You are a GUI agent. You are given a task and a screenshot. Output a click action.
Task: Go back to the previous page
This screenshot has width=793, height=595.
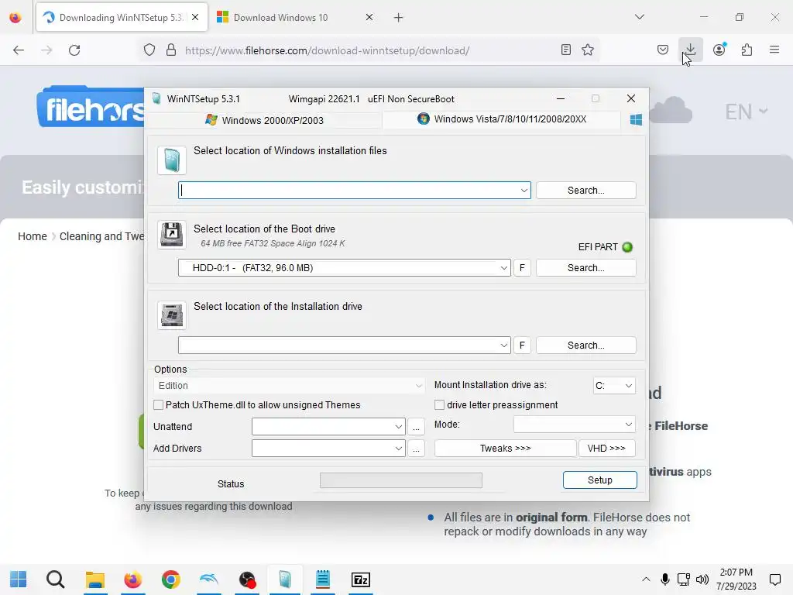(19, 50)
